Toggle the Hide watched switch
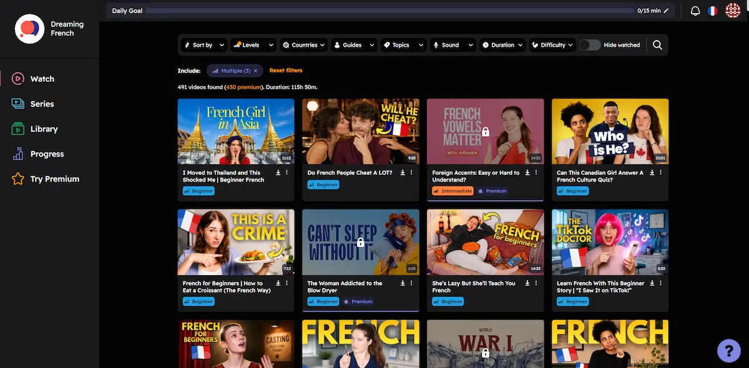Viewport: 749px width, 368px height. (590, 45)
